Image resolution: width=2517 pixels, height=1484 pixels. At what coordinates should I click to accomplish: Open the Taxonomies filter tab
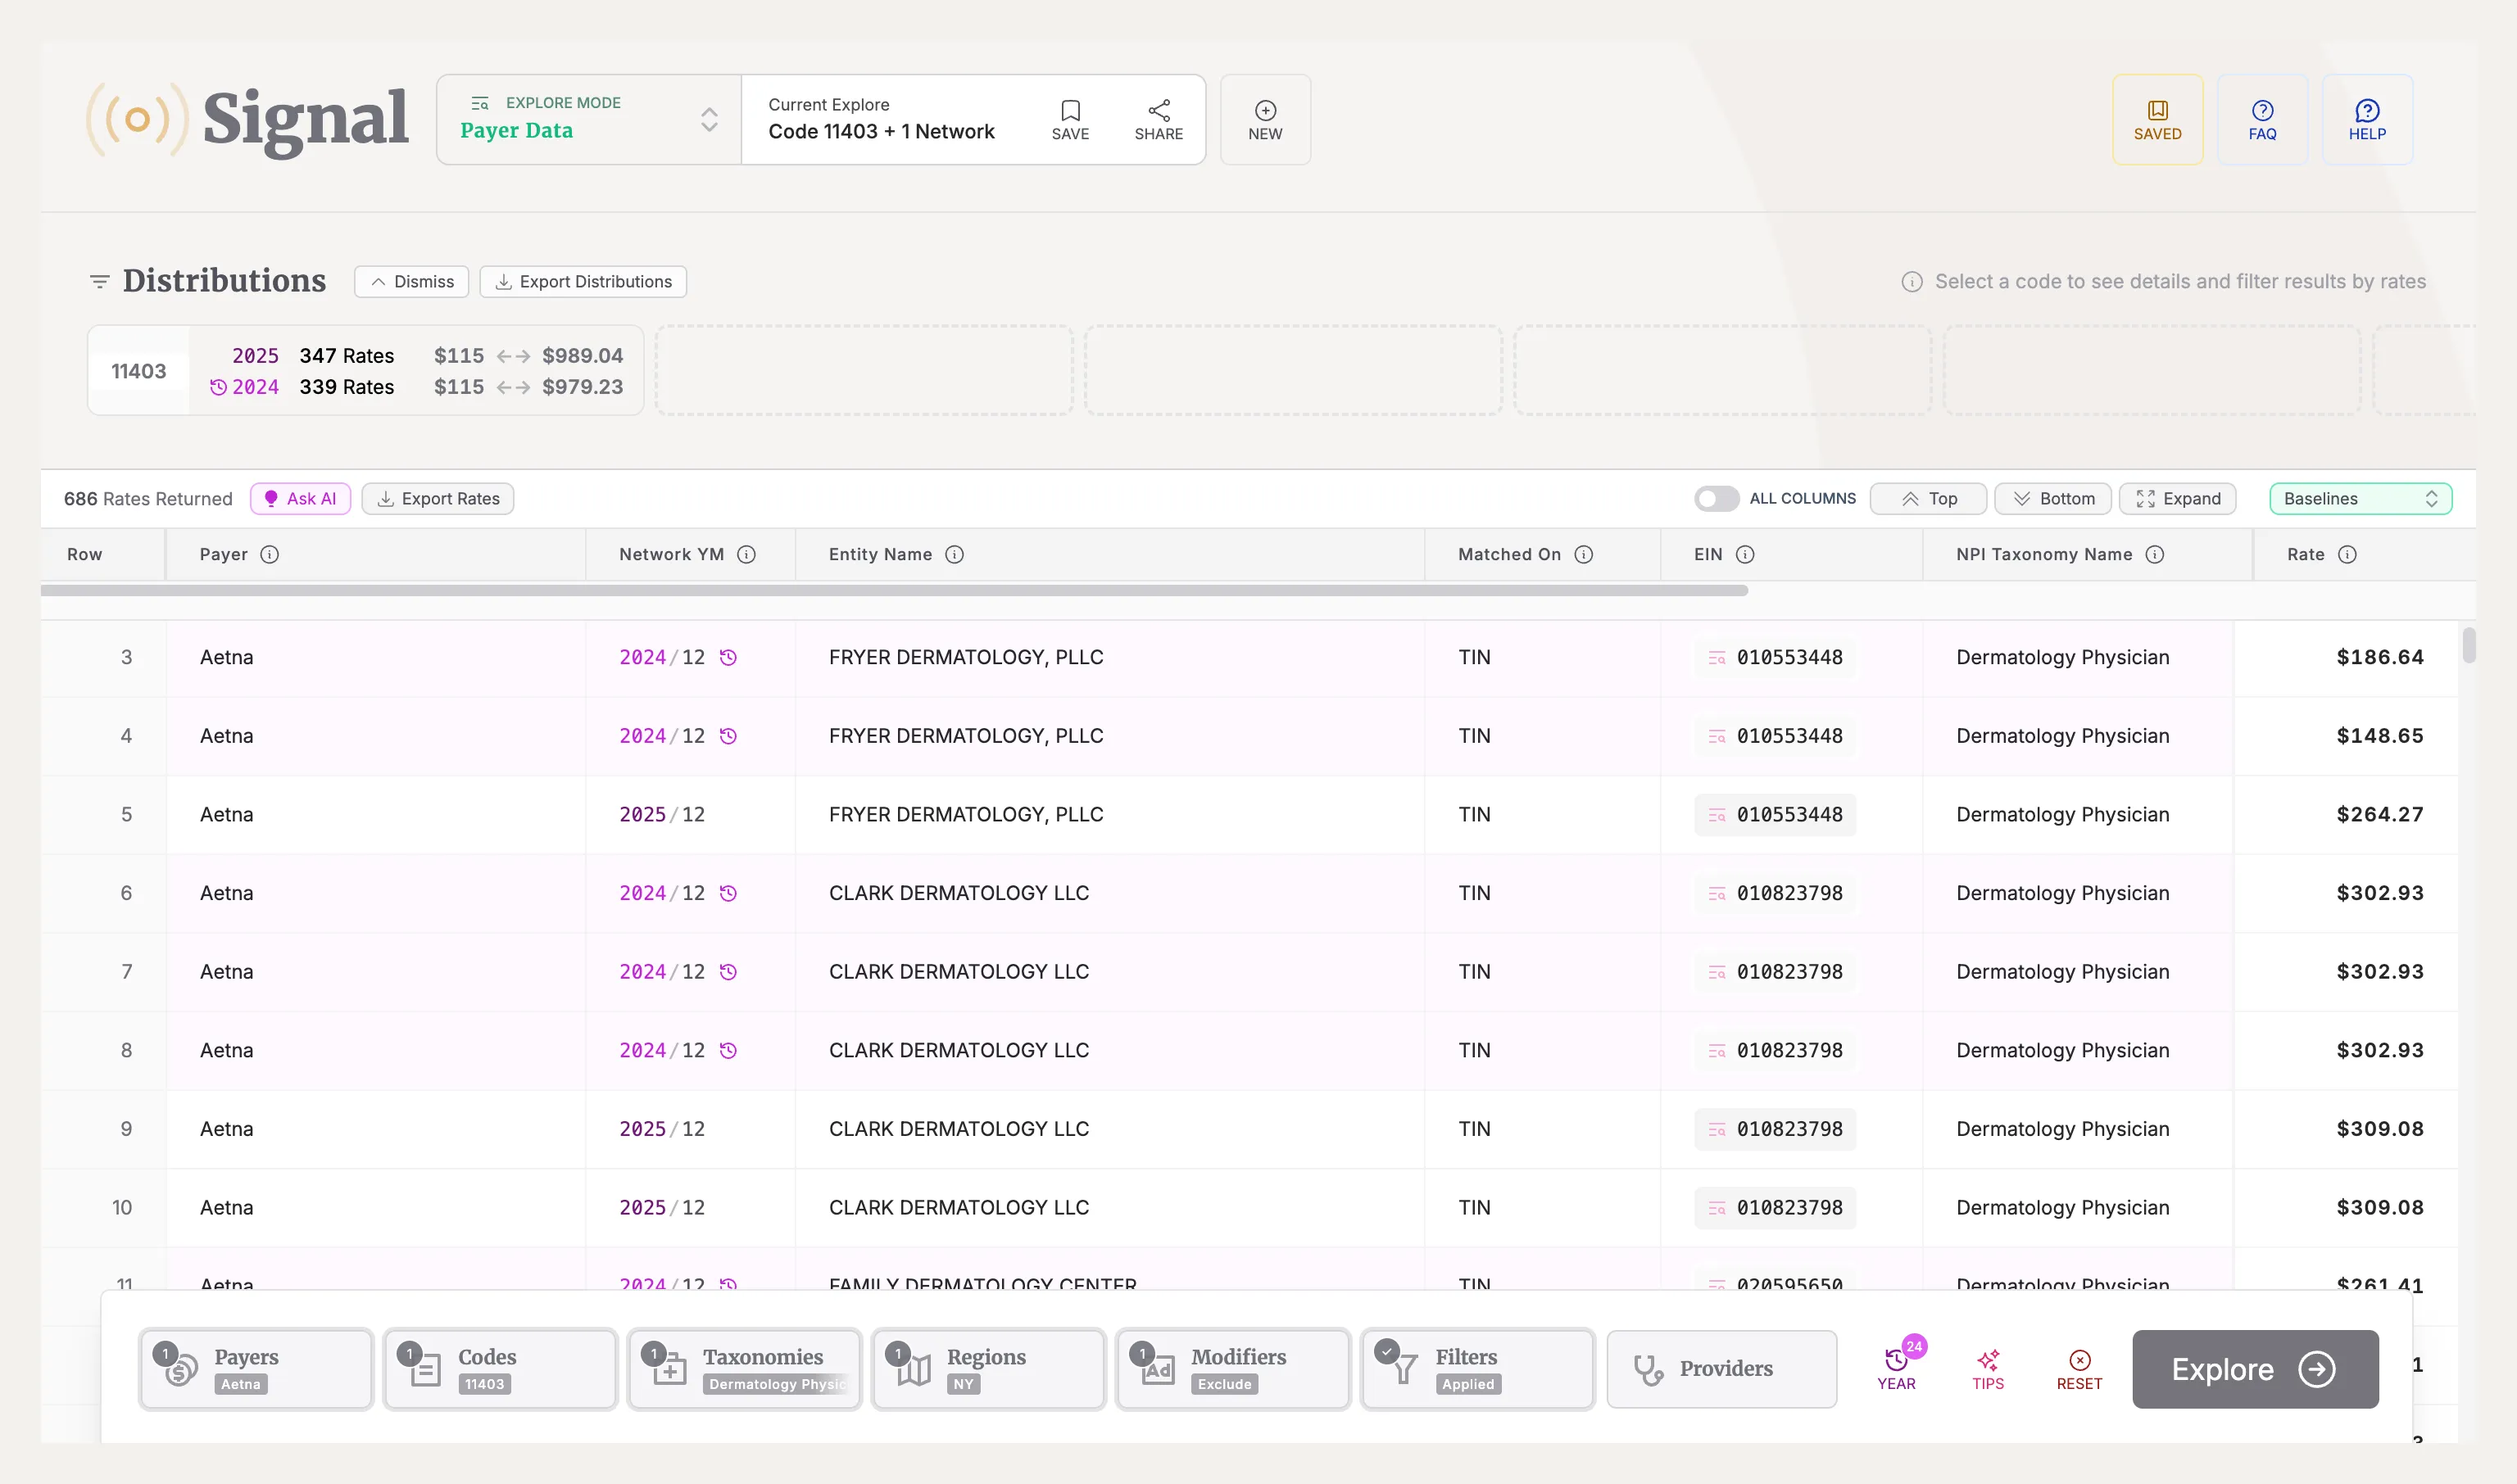point(744,1369)
